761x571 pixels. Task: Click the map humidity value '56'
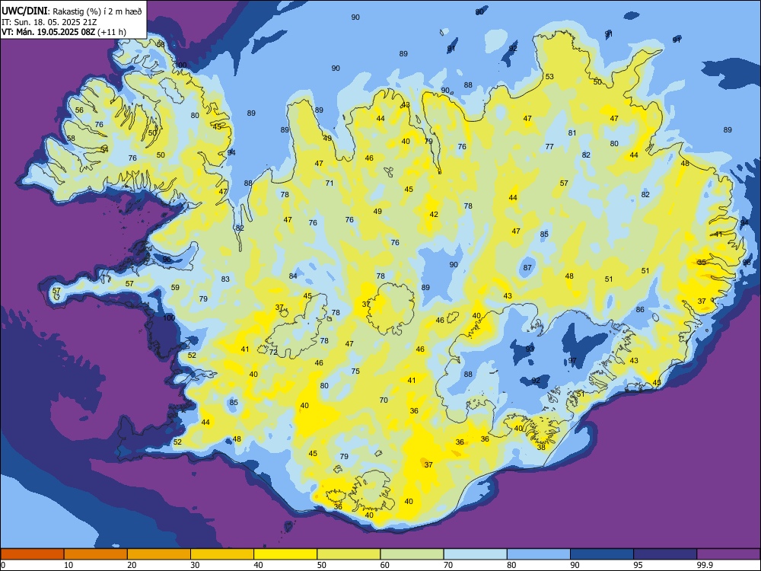click(x=79, y=110)
